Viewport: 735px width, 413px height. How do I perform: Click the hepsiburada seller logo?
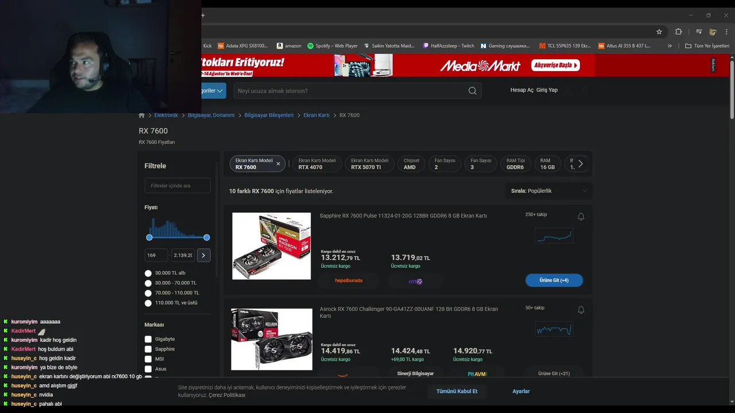tap(349, 280)
